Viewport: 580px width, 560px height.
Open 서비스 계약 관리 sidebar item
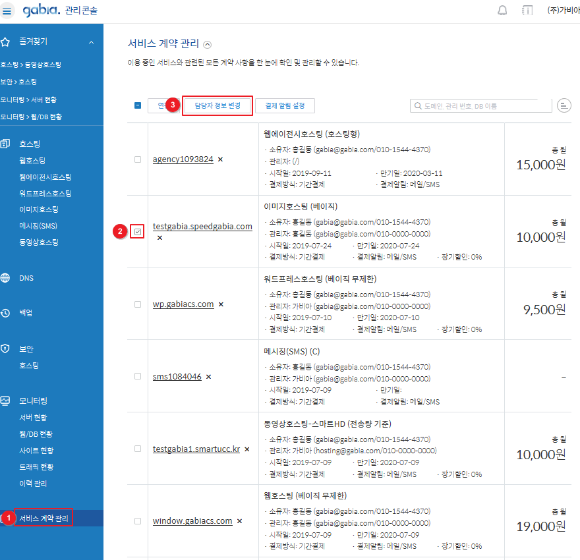(x=43, y=518)
